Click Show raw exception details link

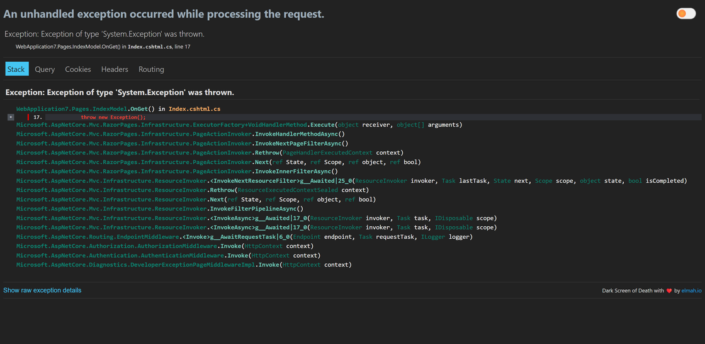(x=42, y=290)
